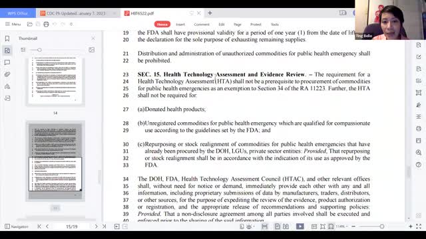Screen dimensions: 426x239
Task: Open the Signature panel sidebar icon
Action: (x=7, y=86)
